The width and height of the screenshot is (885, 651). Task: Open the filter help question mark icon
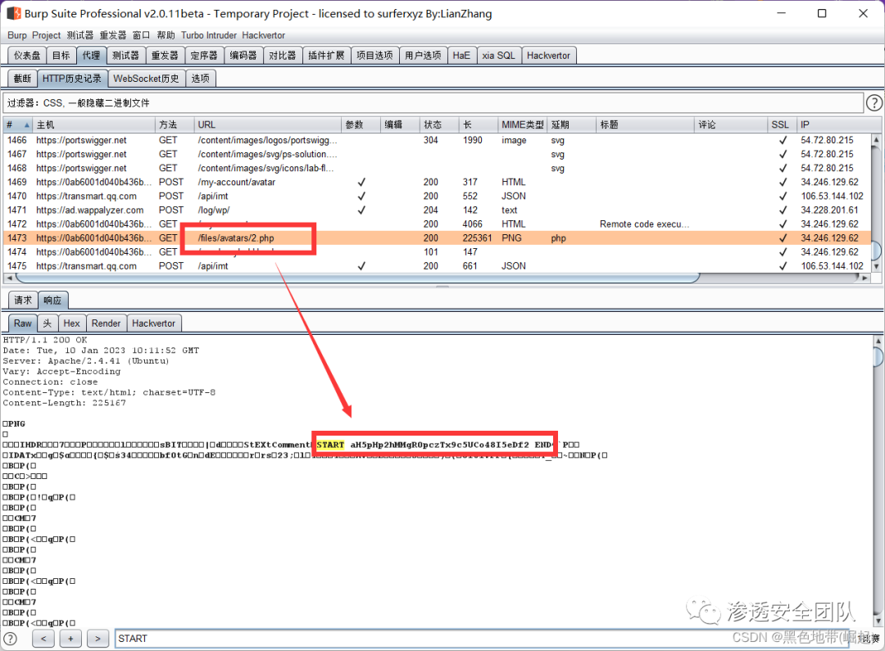[874, 102]
